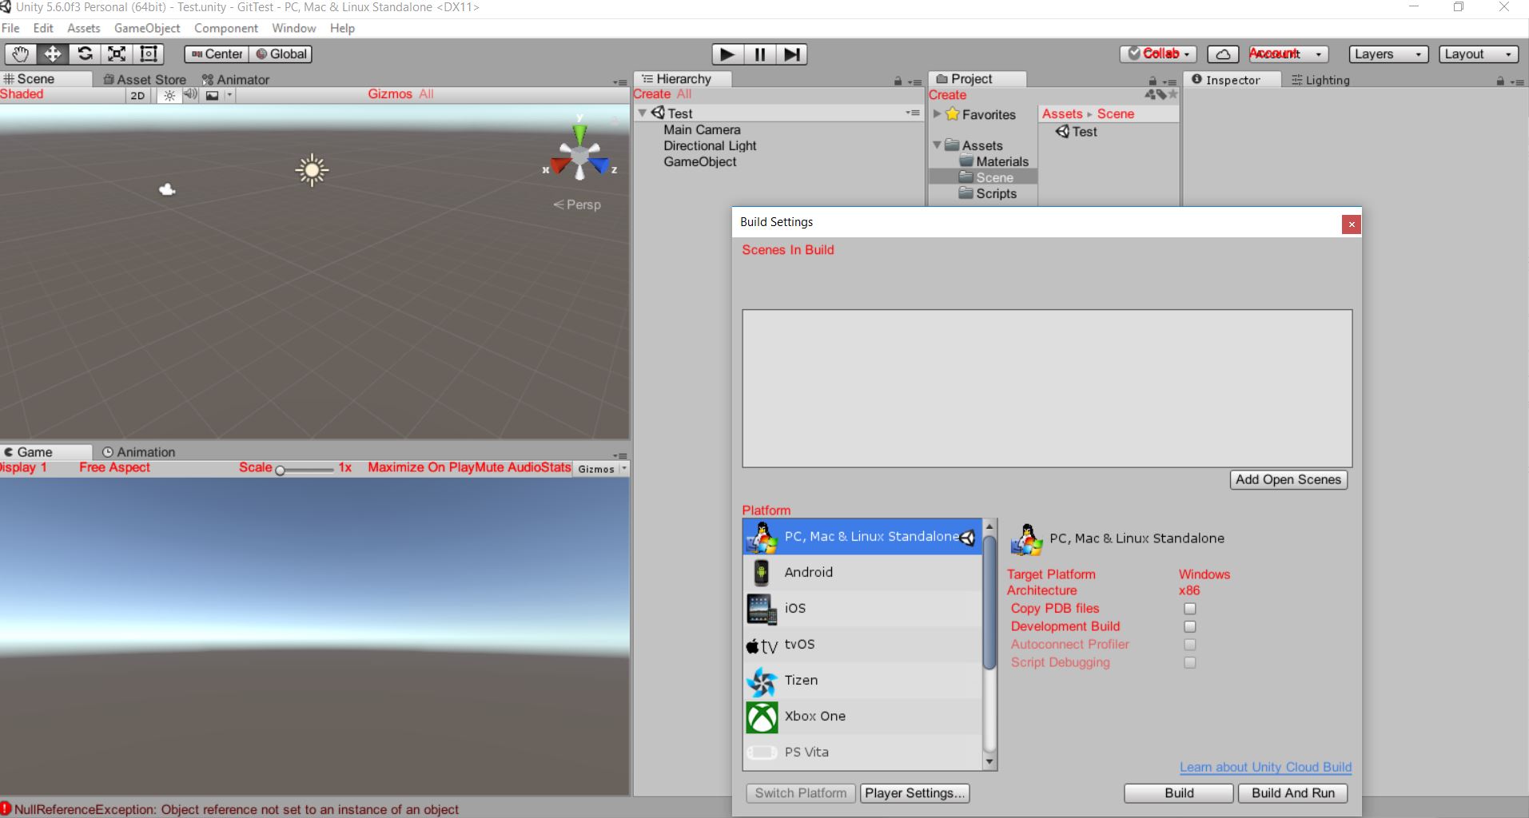Toggle Script Debugging checkbox
Viewport: 1529px width, 818px height.
point(1190,663)
